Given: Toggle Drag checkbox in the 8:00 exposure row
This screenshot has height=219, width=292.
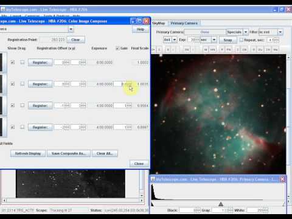Looking at the screenshot, I should 23,62.
